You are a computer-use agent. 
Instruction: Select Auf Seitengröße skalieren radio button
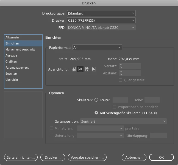pyautogui.click(x=96, y=113)
